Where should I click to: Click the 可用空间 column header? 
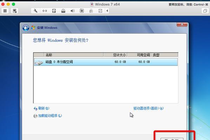[x=139, y=55]
